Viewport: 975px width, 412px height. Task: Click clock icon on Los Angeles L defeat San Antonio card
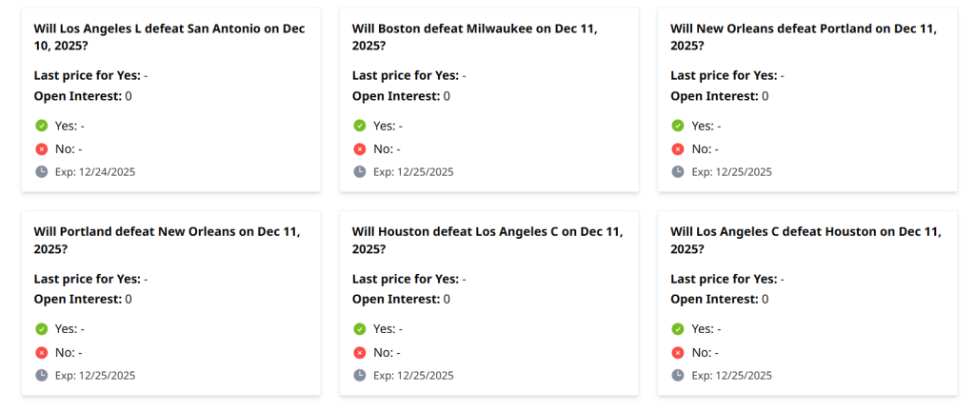[x=42, y=171]
